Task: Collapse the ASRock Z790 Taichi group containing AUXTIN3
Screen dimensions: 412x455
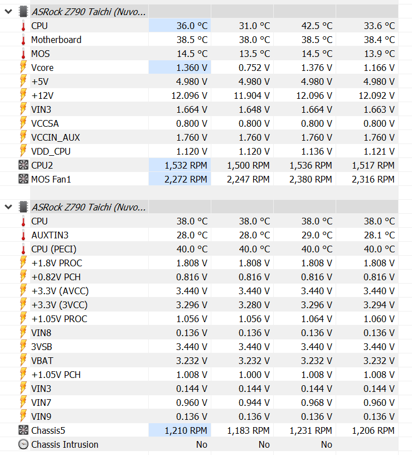Action: coord(8,207)
